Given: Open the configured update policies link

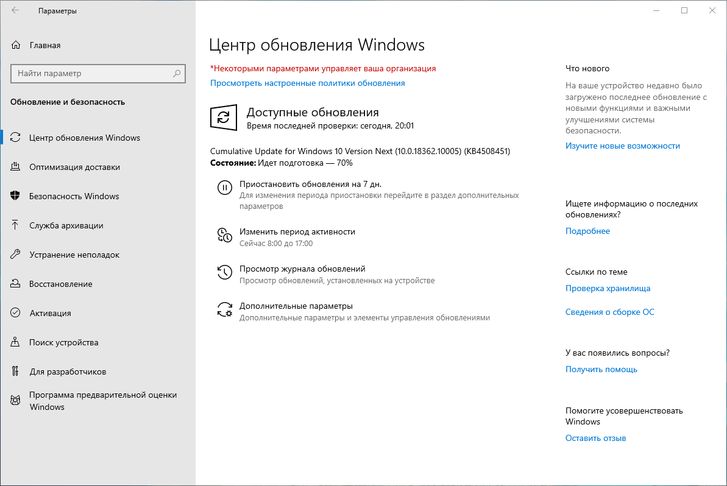Looking at the screenshot, I should click(x=307, y=83).
